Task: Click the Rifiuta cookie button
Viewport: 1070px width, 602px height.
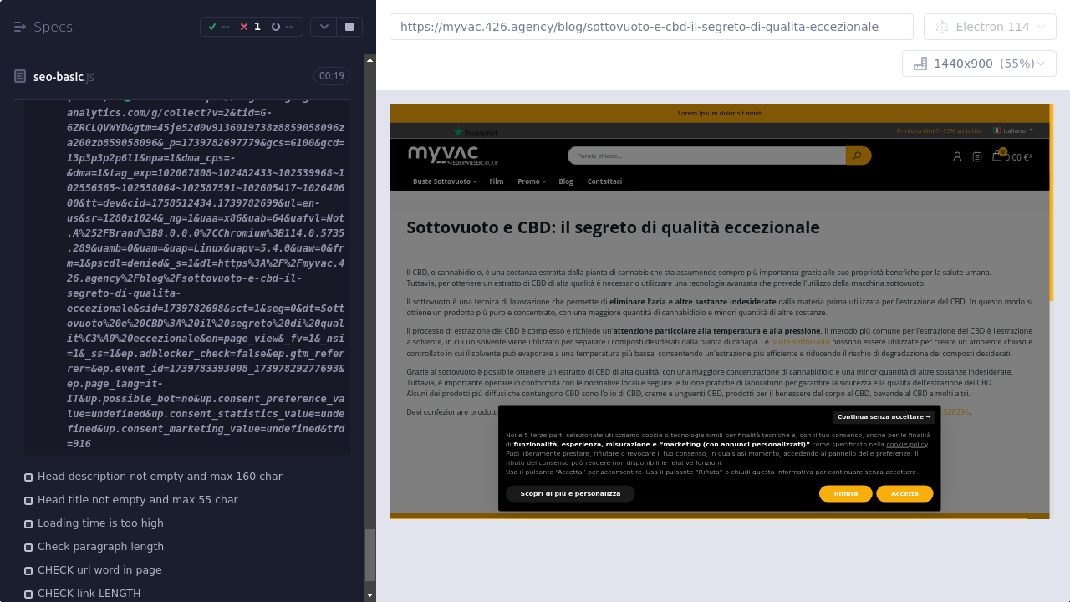Action: point(845,494)
